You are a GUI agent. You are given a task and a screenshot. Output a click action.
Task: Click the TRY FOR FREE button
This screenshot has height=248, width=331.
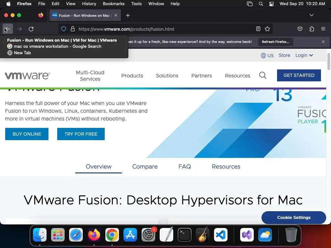(81, 134)
